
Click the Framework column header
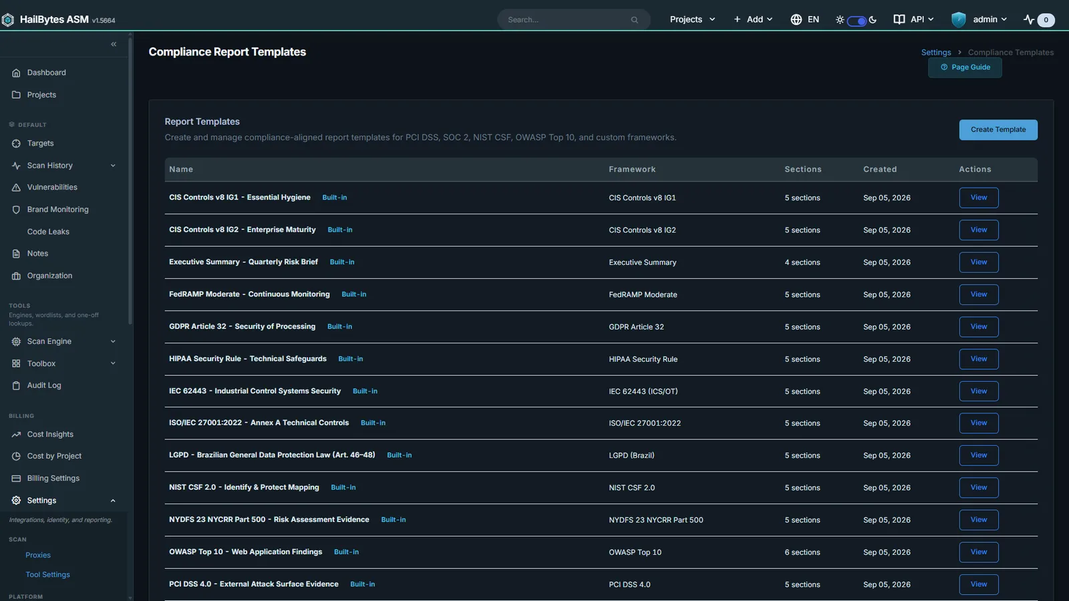pyautogui.click(x=632, y=170)
